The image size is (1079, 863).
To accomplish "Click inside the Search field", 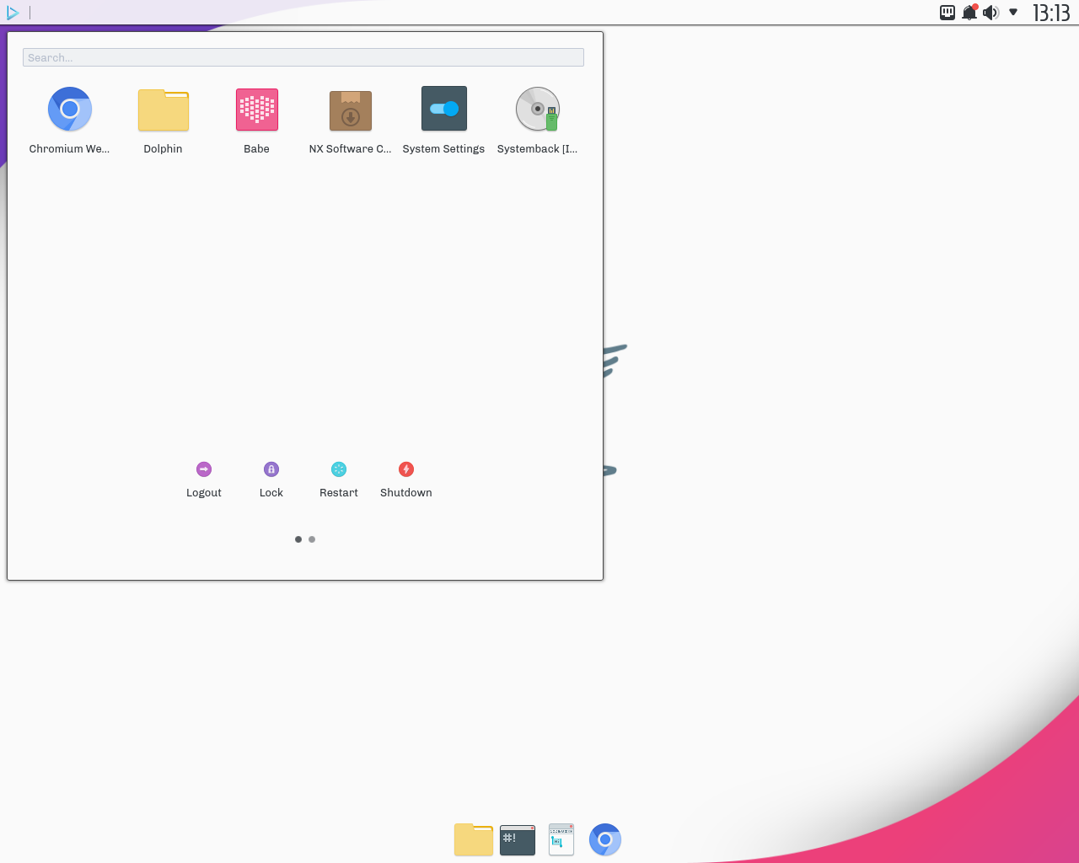I will [303, 57].
